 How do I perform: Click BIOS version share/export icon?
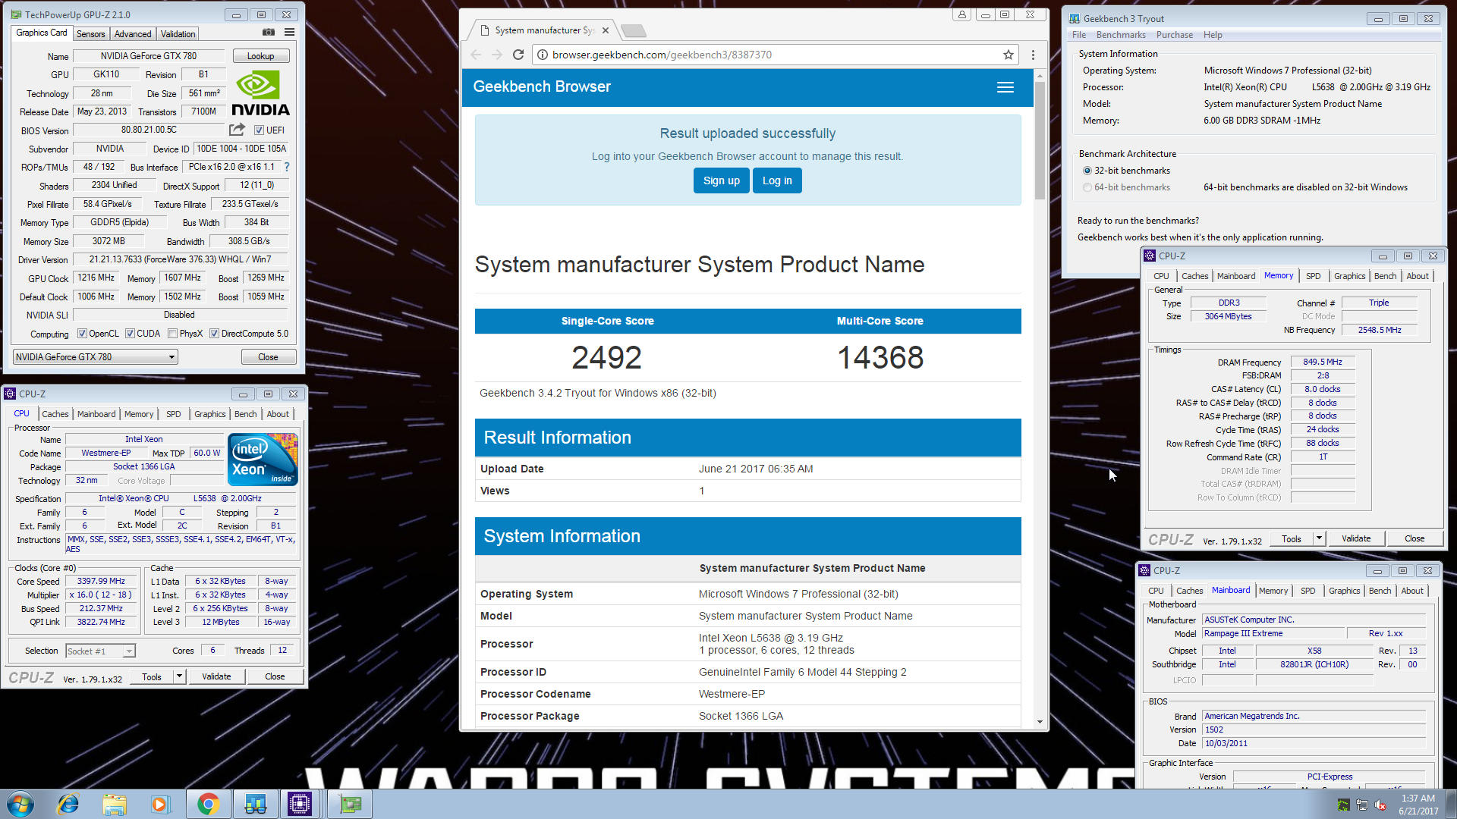click(x=237, y=130)
